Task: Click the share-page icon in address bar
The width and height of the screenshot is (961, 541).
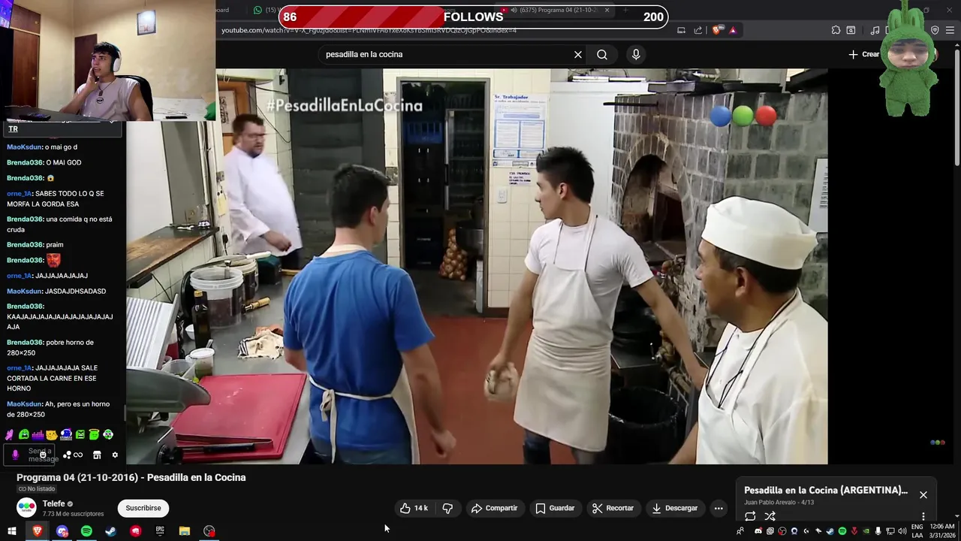Action: 698,30
